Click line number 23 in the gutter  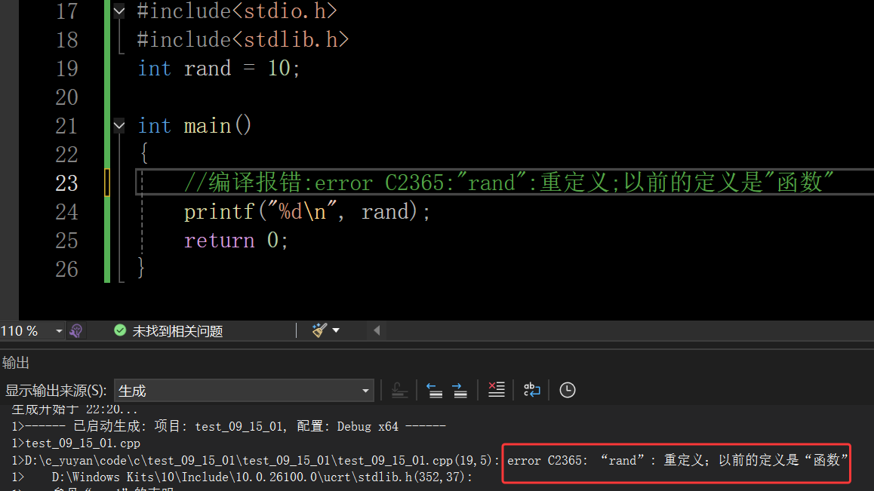[x=67, y=183]
